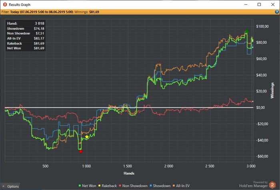Click the 1 500 x-axis label

tap(128, 166)
